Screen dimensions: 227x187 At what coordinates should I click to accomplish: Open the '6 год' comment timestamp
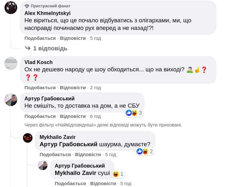(95, 116)
